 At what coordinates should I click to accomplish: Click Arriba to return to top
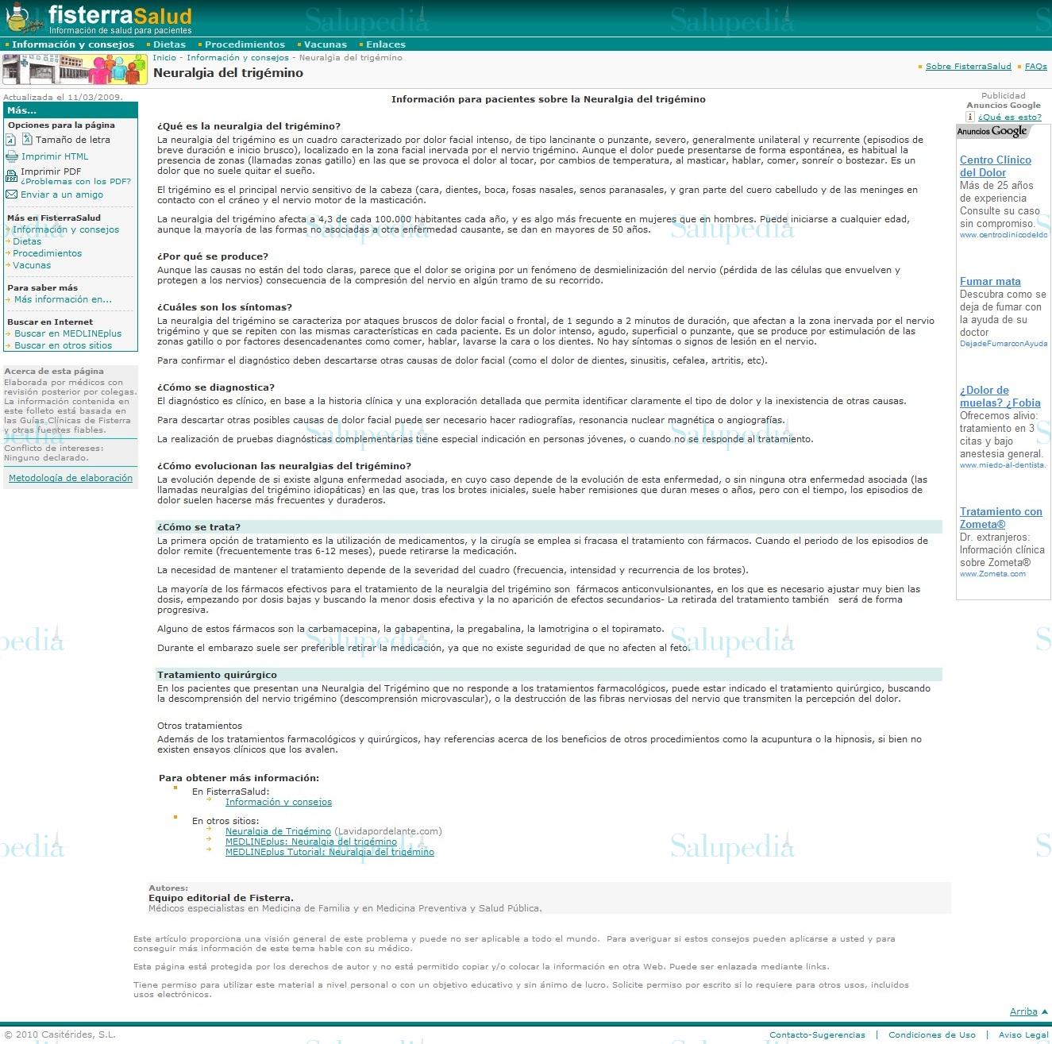coord(1023,1011)
